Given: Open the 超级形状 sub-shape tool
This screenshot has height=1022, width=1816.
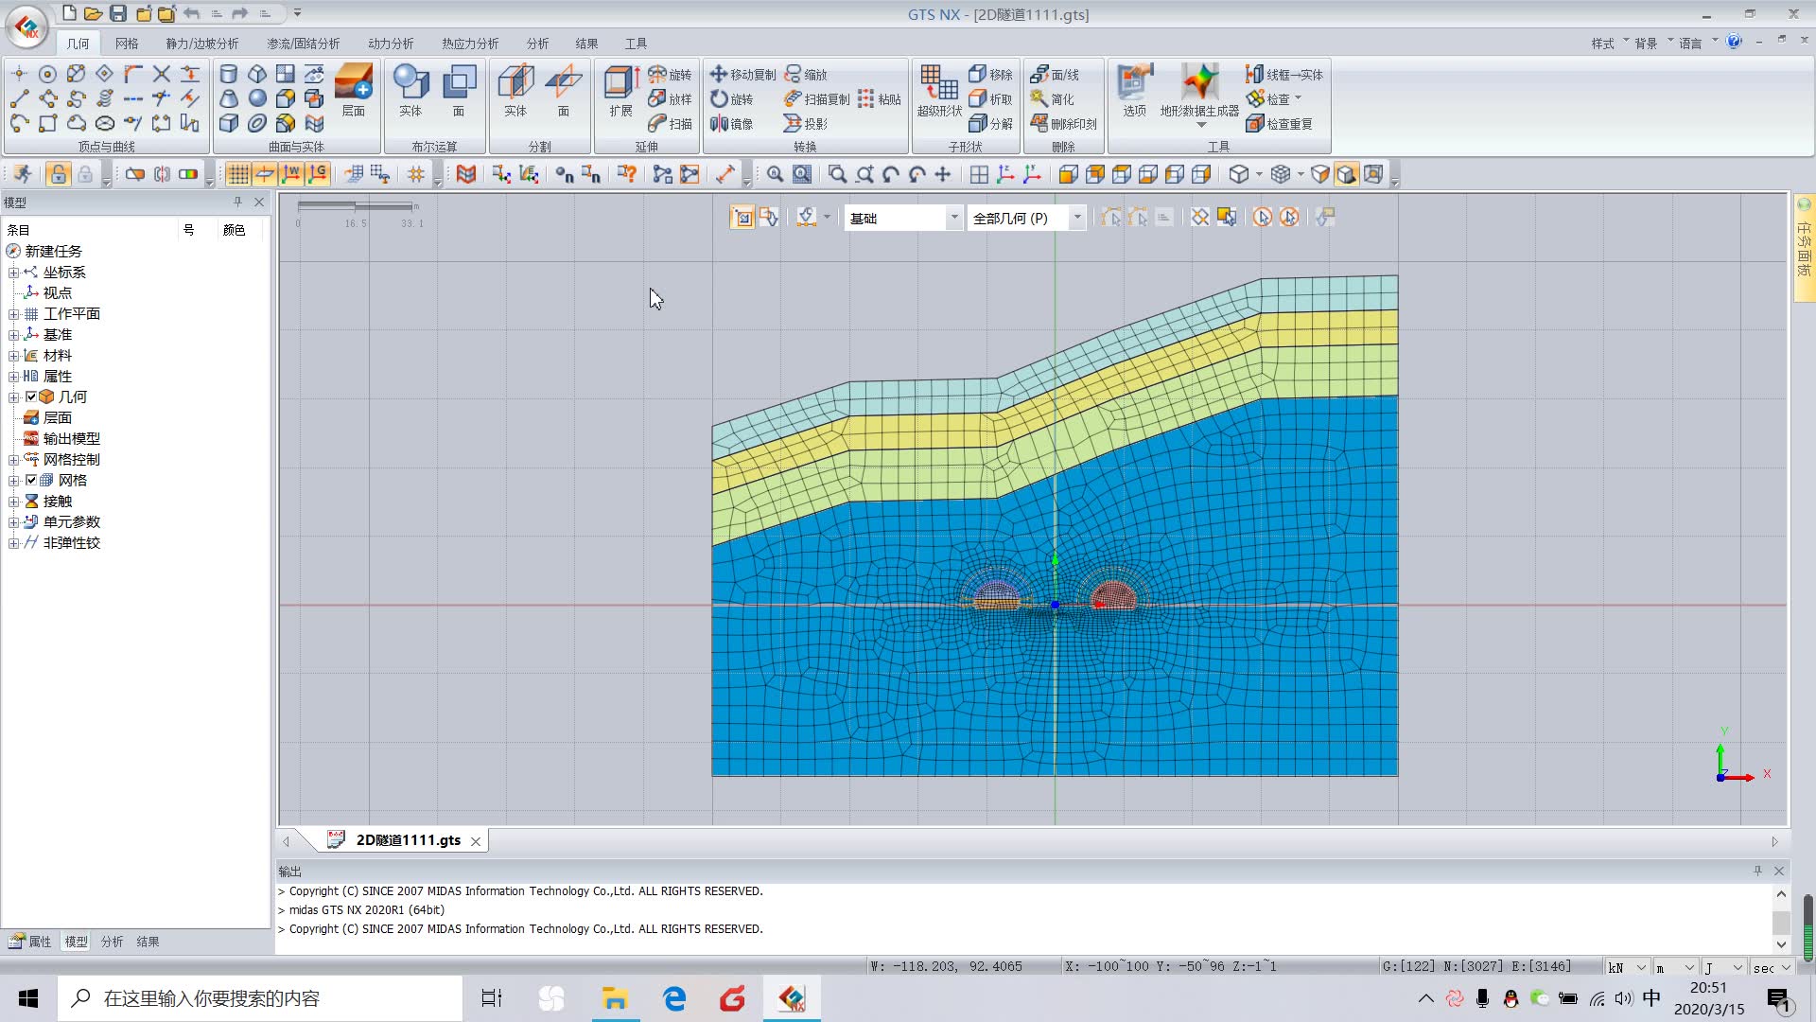Looking at the screenshot, I should 938,91.
